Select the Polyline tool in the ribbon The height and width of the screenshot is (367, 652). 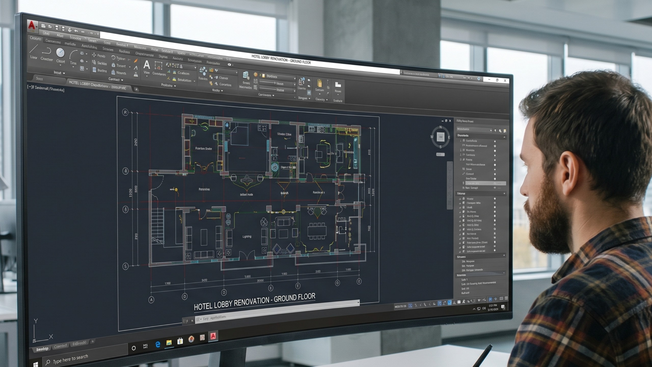pos(47,54)
